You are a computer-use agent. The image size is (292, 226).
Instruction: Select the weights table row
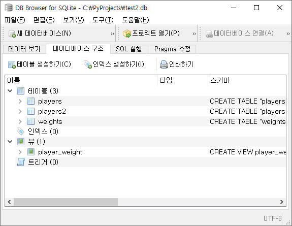point(155,121)
